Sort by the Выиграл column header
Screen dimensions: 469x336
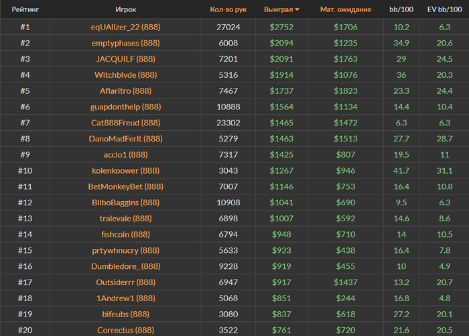tap(281, 9)
